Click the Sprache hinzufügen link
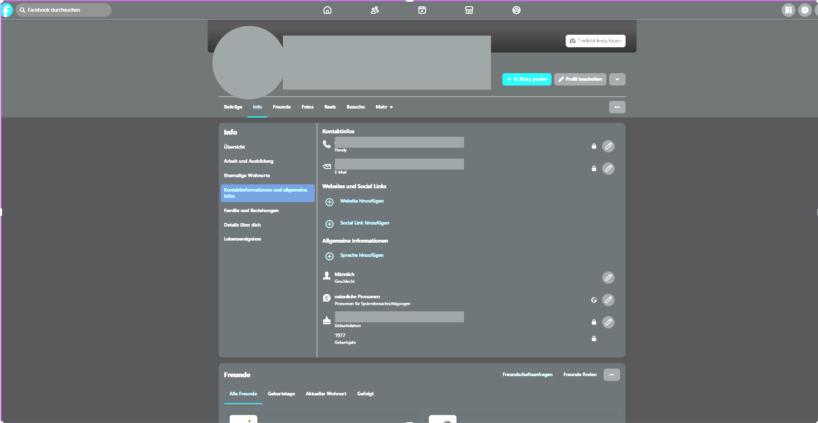Viewport: 818px width, 423px height. pyautogui.click(x=362, y=255)
